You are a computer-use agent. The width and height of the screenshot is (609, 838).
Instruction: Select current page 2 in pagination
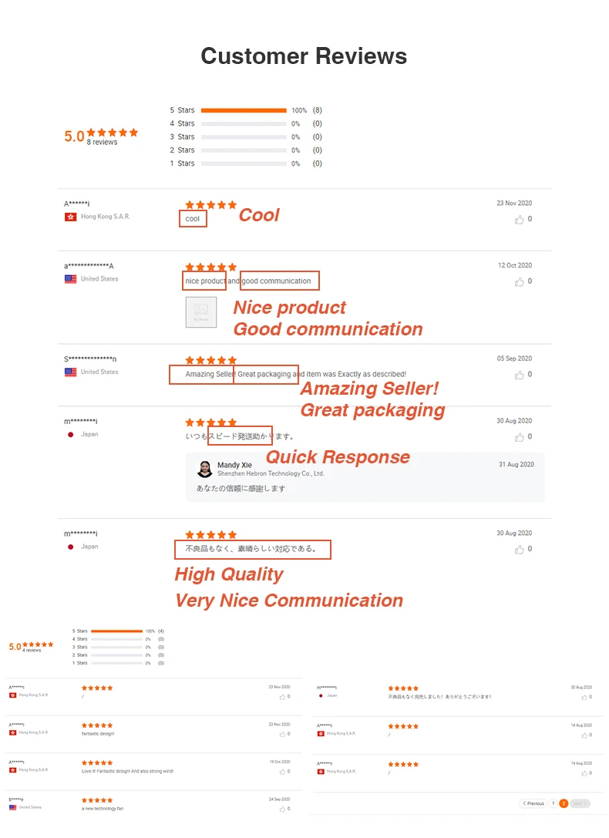click(564, 803)
